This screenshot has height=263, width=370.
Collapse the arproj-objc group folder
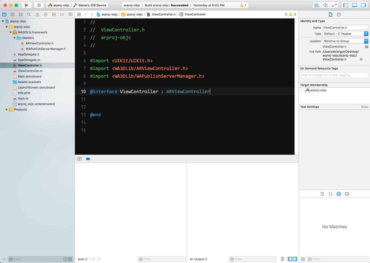7,27
